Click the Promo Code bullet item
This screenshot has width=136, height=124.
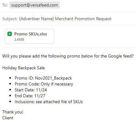(44, 84)
